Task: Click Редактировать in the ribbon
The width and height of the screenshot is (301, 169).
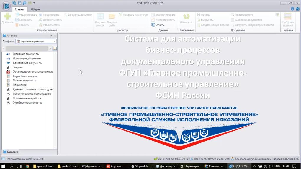Action: (26, 15)
